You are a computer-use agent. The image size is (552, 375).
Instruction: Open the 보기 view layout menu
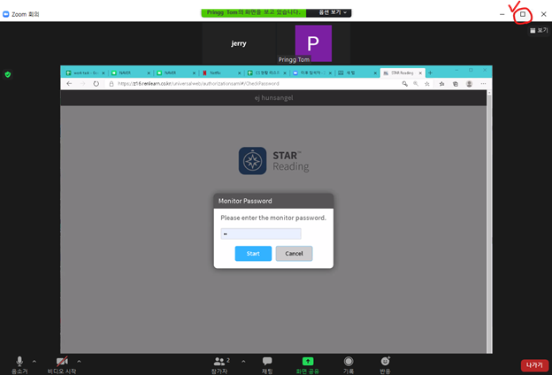(539, 30)
